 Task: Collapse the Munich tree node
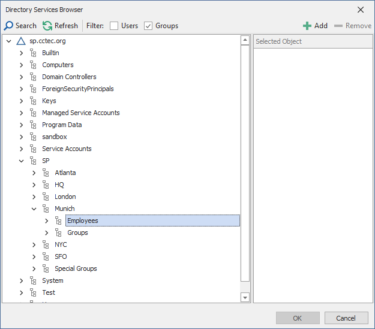34,209
